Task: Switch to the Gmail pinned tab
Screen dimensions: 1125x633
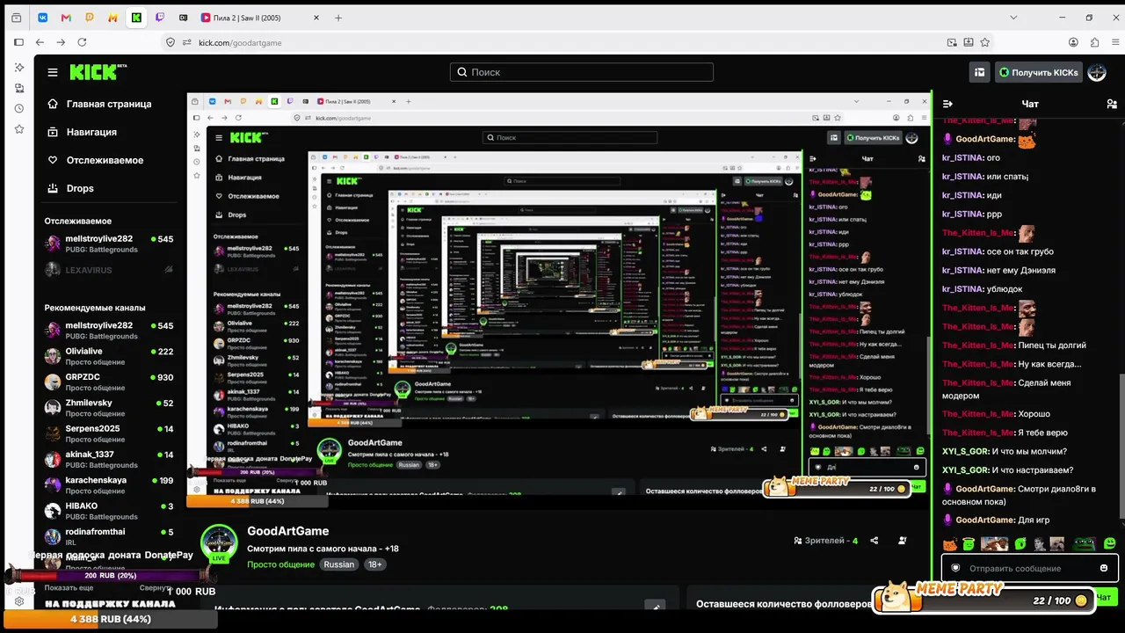Action: click(x=66, y=18)
